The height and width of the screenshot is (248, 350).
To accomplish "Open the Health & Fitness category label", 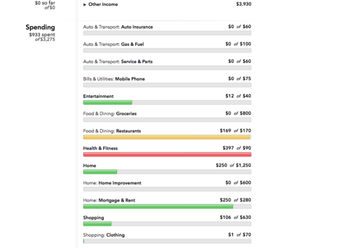I will (x=101, y=148).
